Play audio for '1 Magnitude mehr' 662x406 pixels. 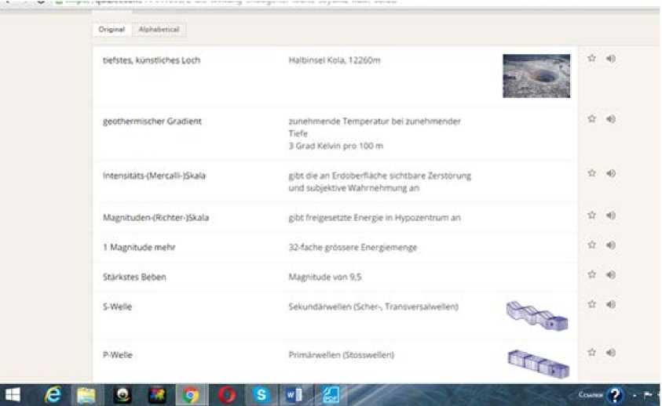pyautogui.click(x=610, y=245)
